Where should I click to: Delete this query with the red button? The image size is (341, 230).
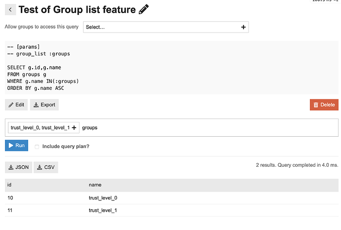[324, 105]
